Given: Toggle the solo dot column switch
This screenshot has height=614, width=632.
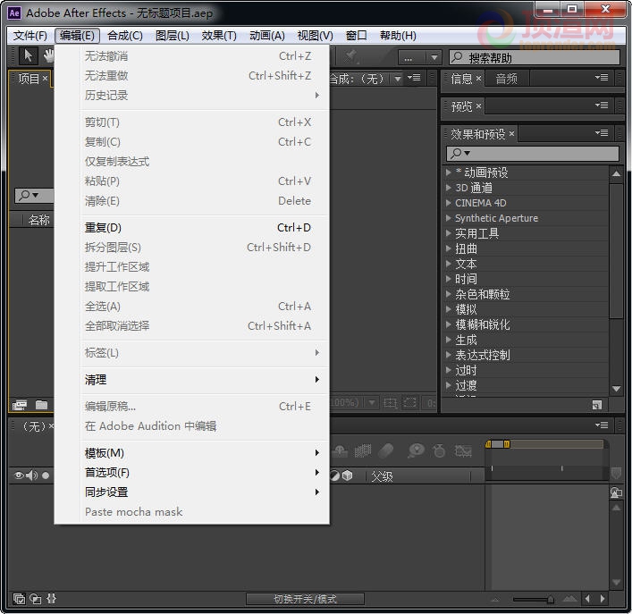Looking at the screenshot, I should click(46, 475).
